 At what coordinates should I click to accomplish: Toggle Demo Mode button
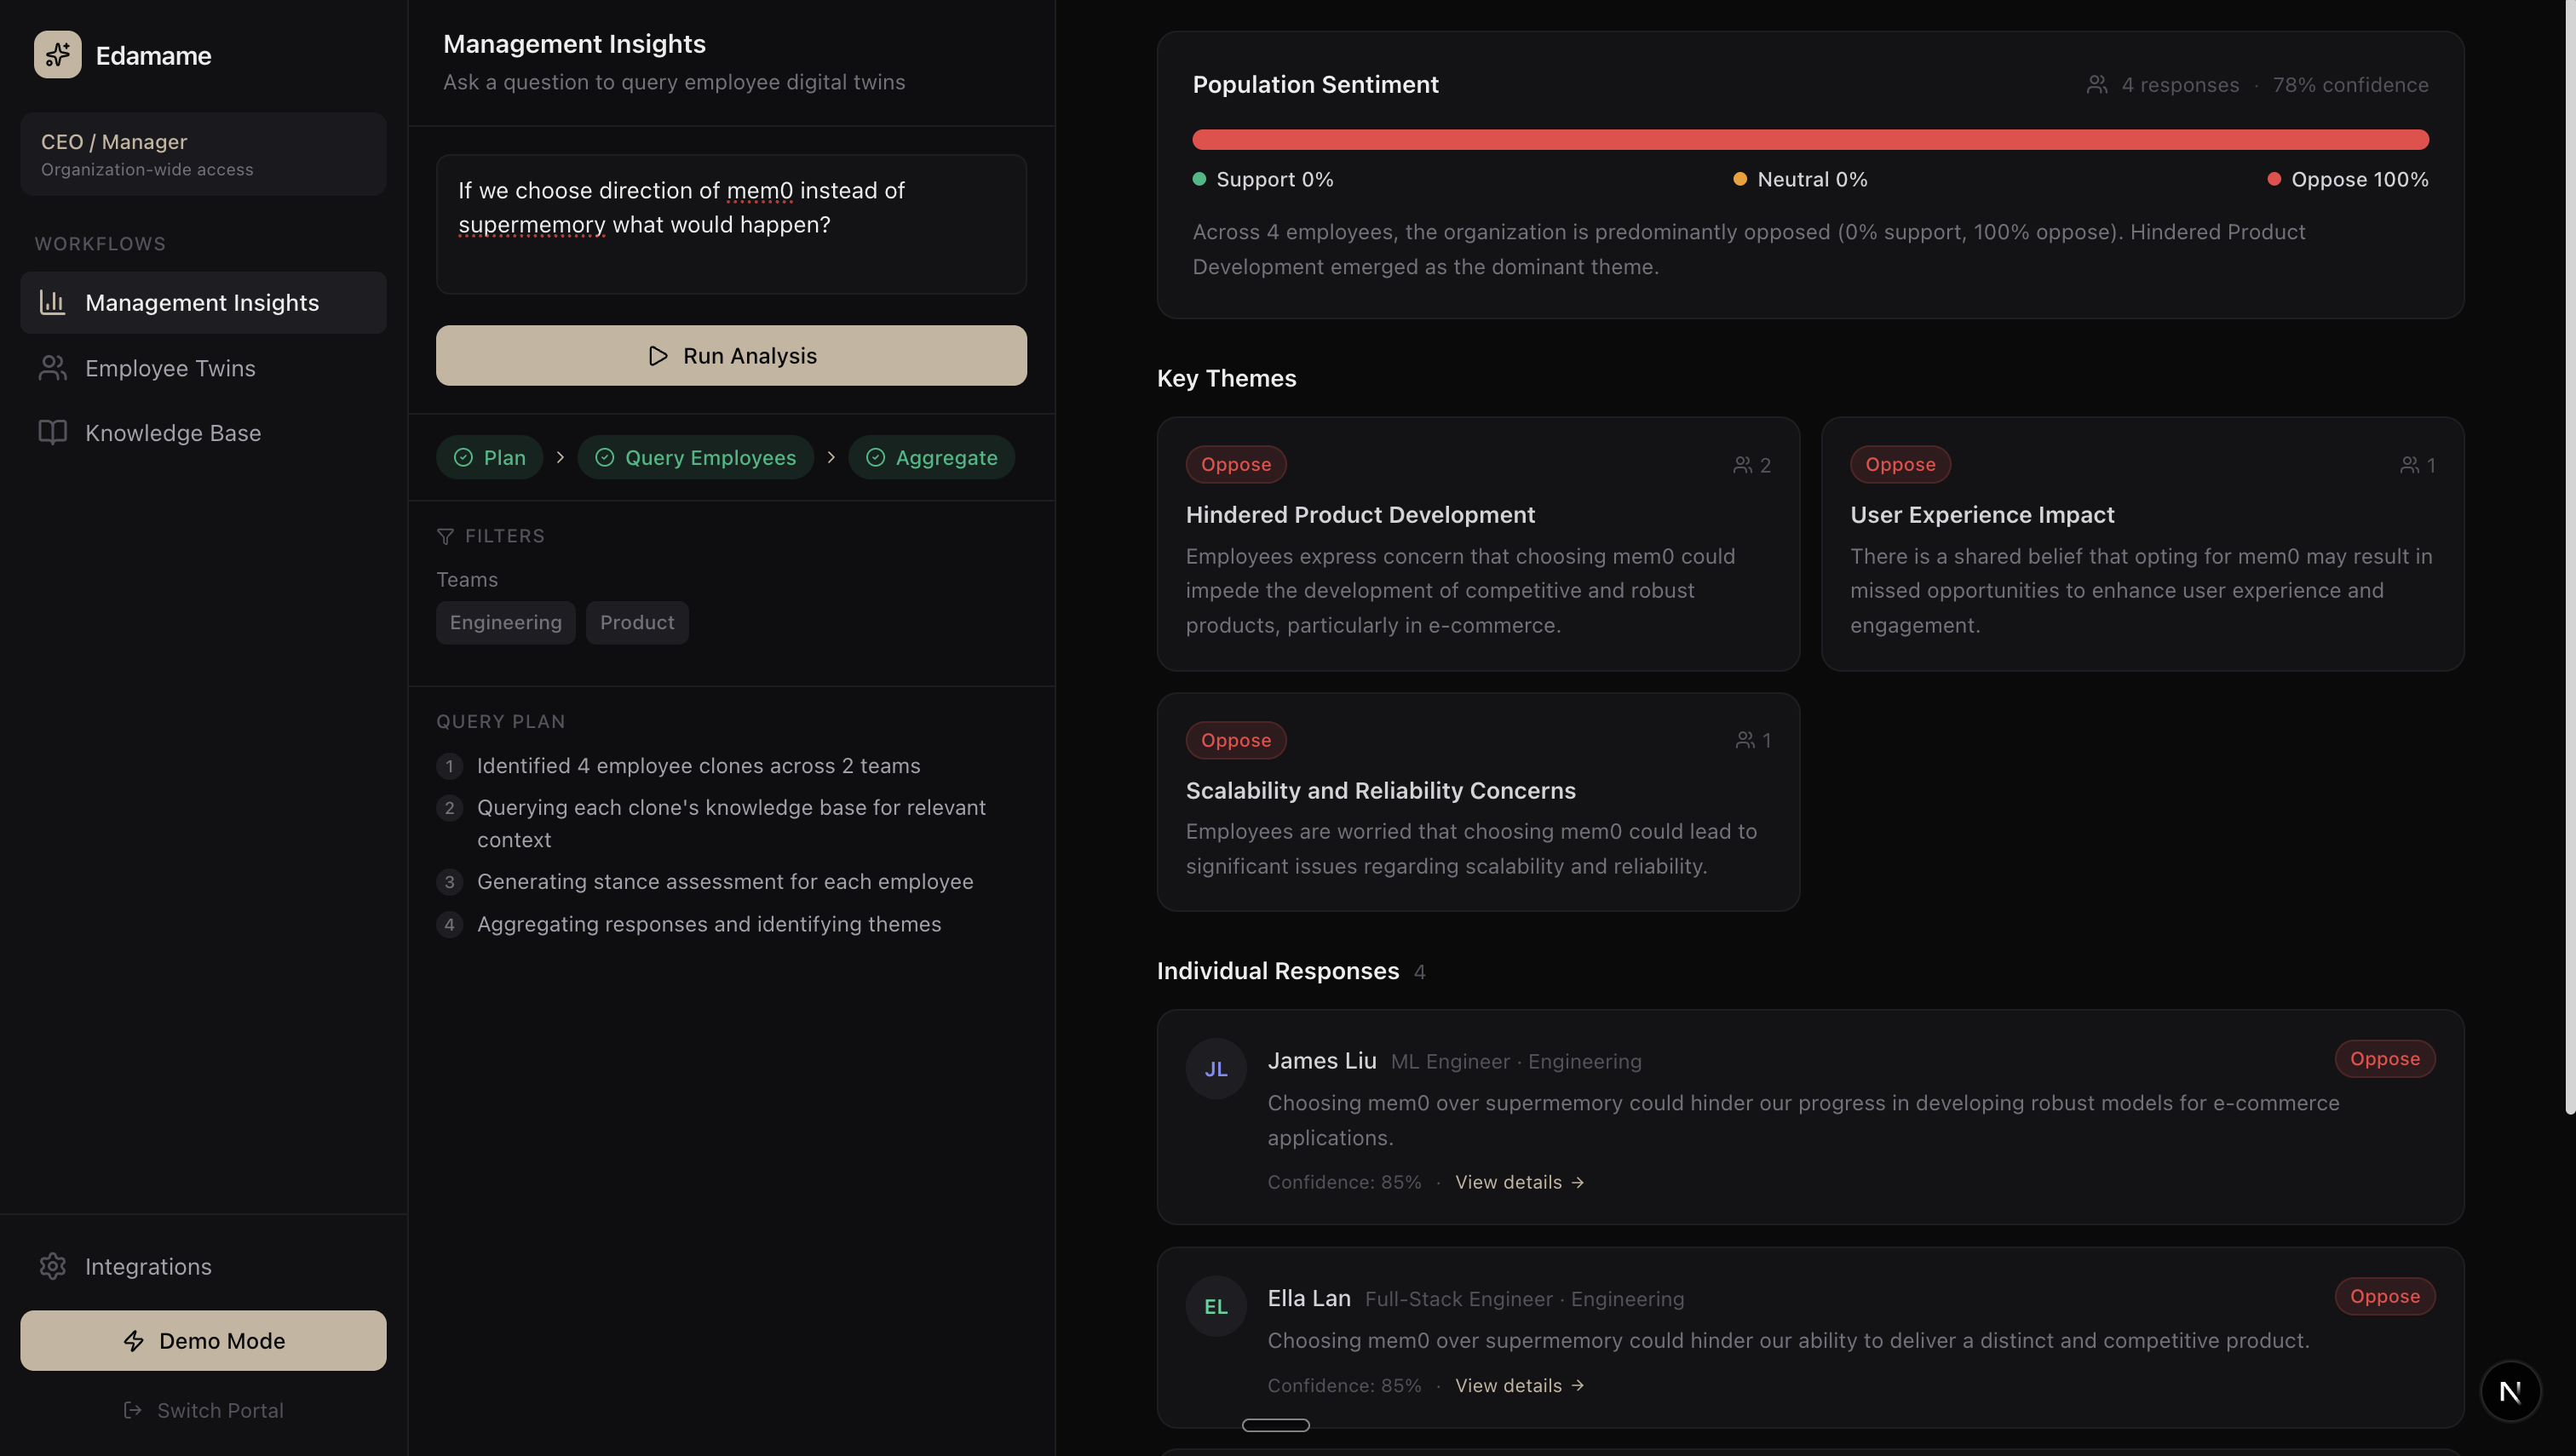203,1340
